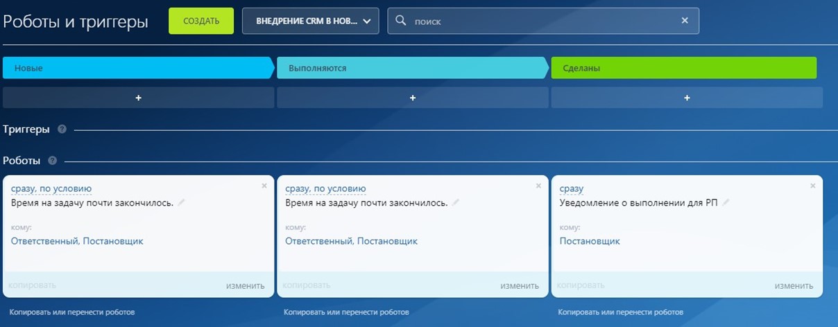This screenshot has width=838, height=327.
Task: Click the Постановщик recipient in the Сделаны card
Action: [590, 241]
